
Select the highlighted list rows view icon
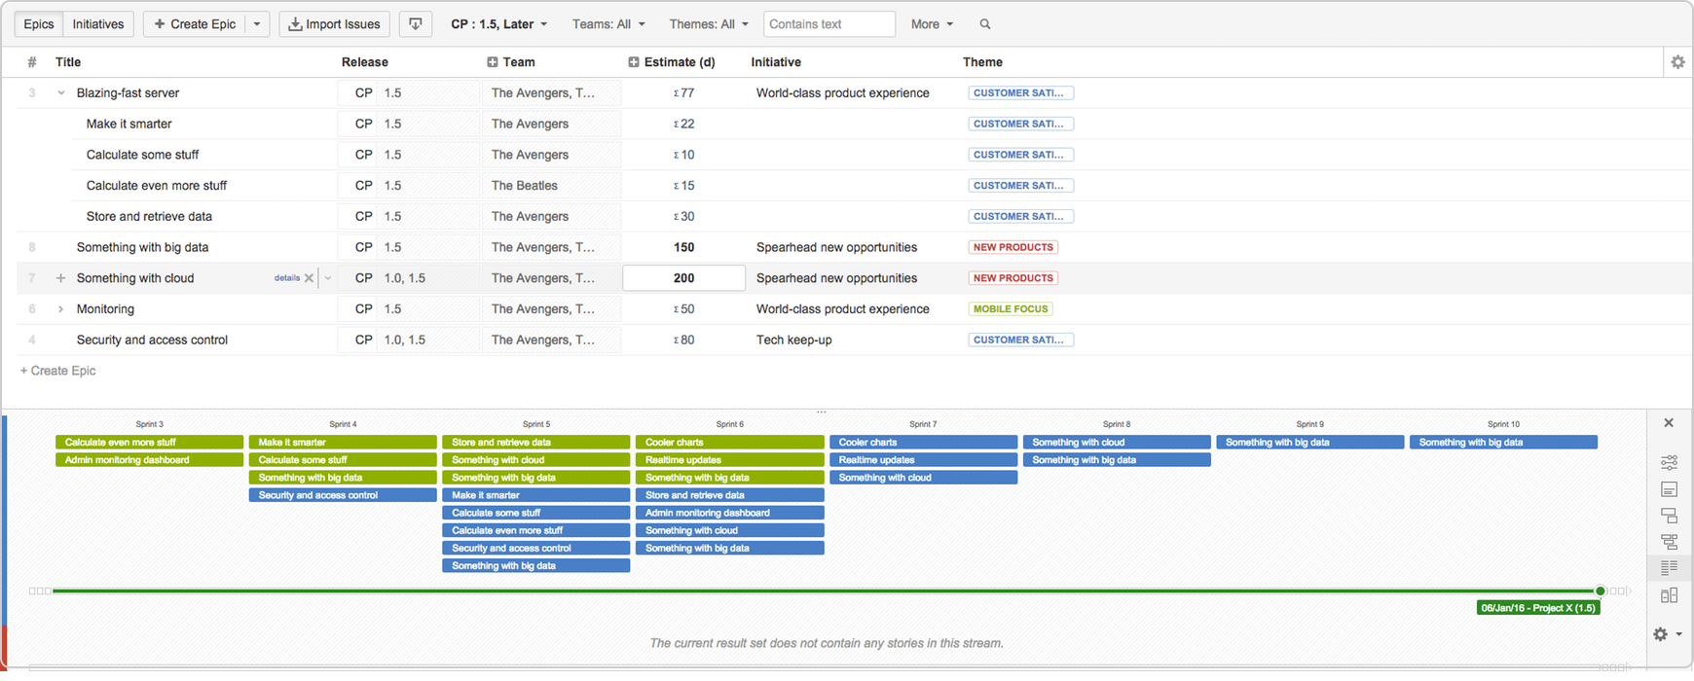(x=1669, y=568)
